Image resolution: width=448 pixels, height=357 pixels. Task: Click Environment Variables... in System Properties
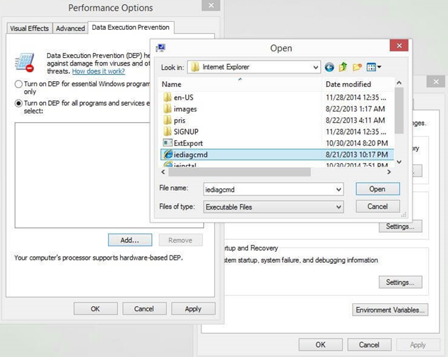(390, 310)
